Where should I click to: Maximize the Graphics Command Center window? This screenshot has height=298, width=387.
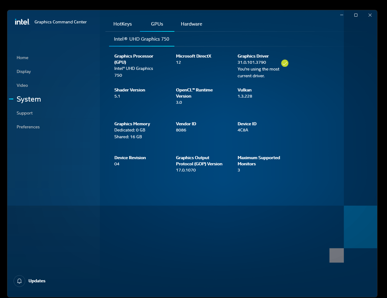tap(356, 15)
